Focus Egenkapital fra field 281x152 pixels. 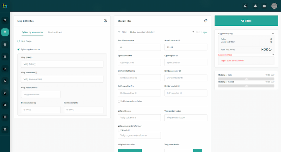tap(139, 62)
